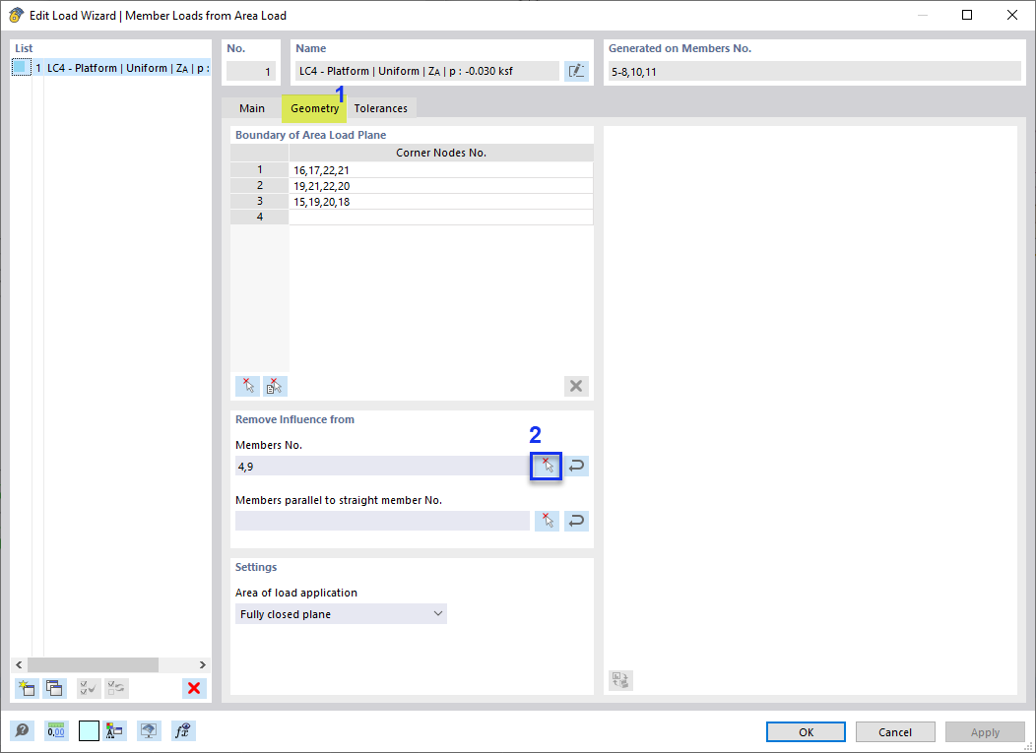Open the help assistant
Screen dimensions: 1036x753
(x=22, y=730)
